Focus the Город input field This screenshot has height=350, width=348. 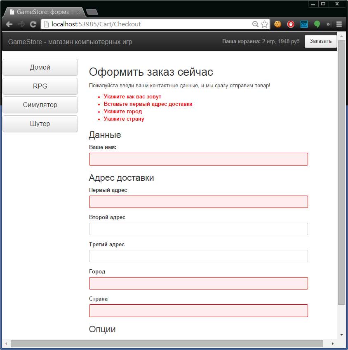(x=198, y=283)
